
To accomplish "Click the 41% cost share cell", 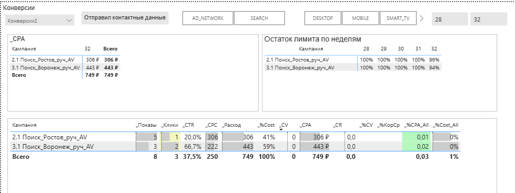I will point(269,137).
